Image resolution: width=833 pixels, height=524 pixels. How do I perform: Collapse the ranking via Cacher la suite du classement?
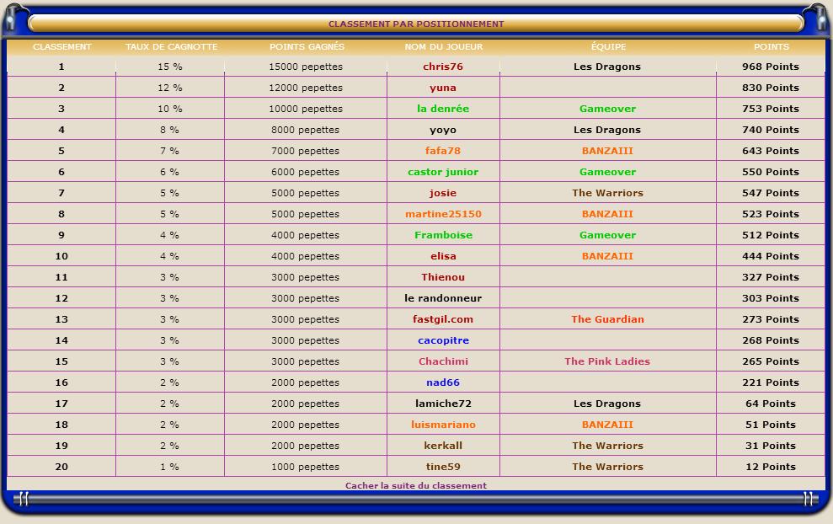pyautogui.click(x=415, y=485)
